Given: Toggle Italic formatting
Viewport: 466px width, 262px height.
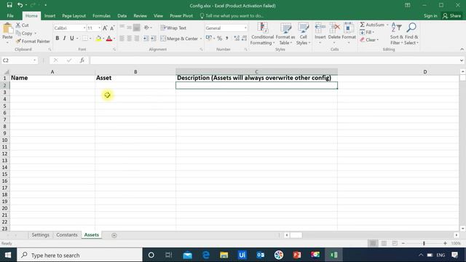Looking at the screenshot, I should click(x=64, y=38).
